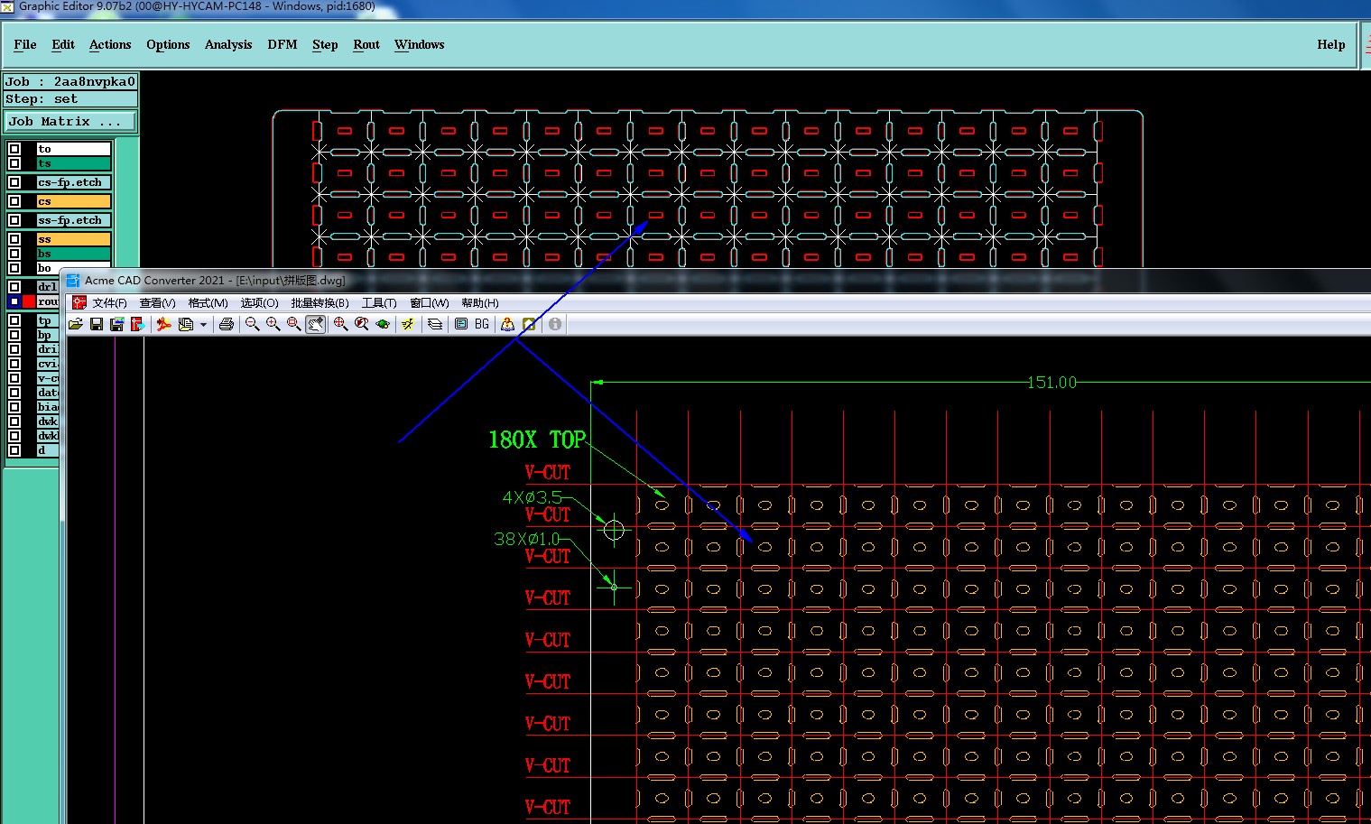
Task: Open the dropdown arrow beside the copy icon
Action: [203, 325]
